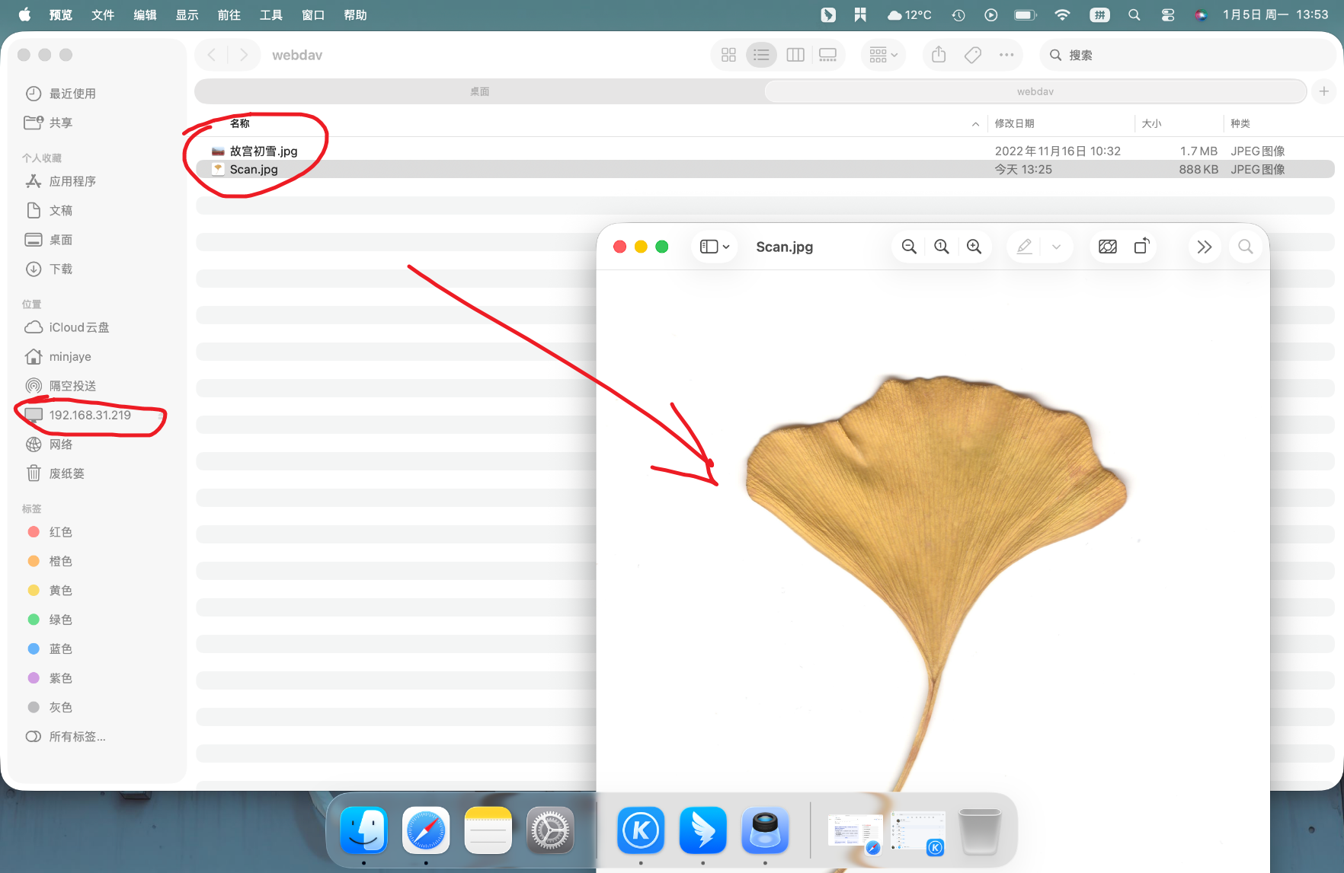This screenshot has height=873, width=1344.
Task: Click the Wi-Fi status icon
Action: (1062, 15)
